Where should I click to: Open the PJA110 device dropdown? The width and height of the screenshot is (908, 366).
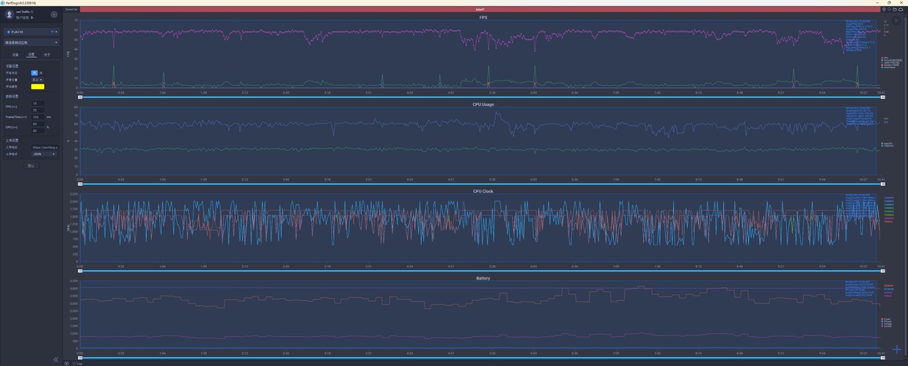point(31,32)
